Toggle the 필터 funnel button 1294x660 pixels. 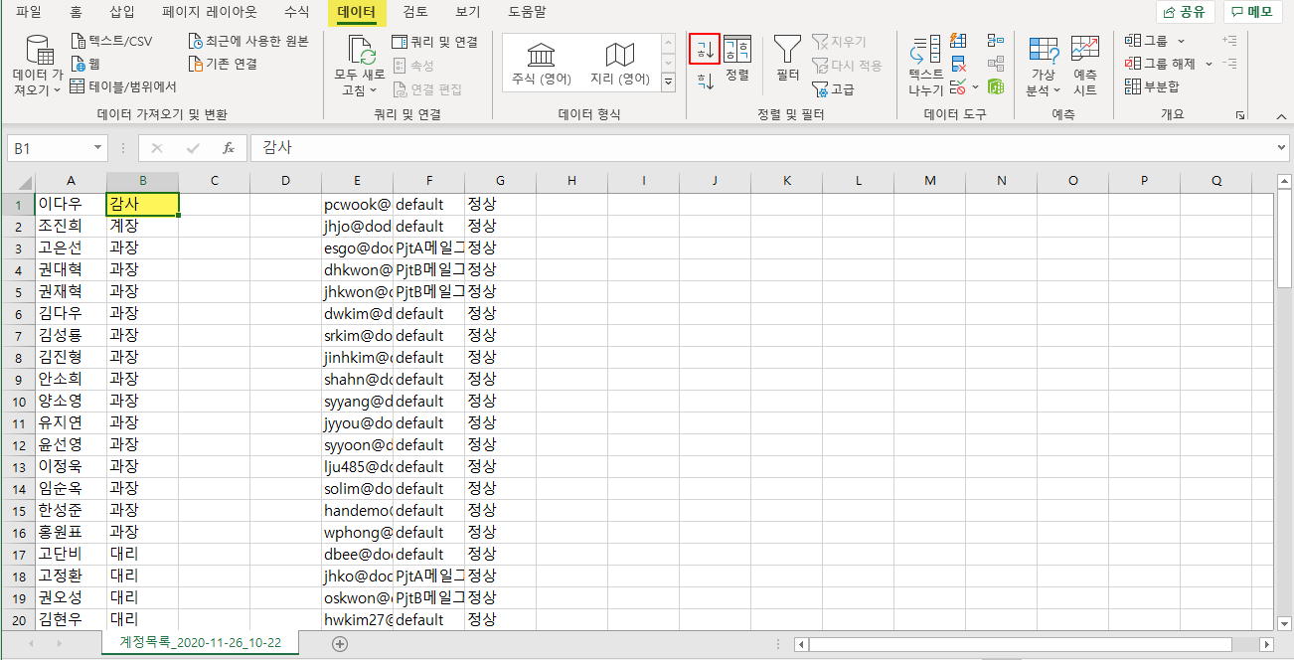click(787, 58)
